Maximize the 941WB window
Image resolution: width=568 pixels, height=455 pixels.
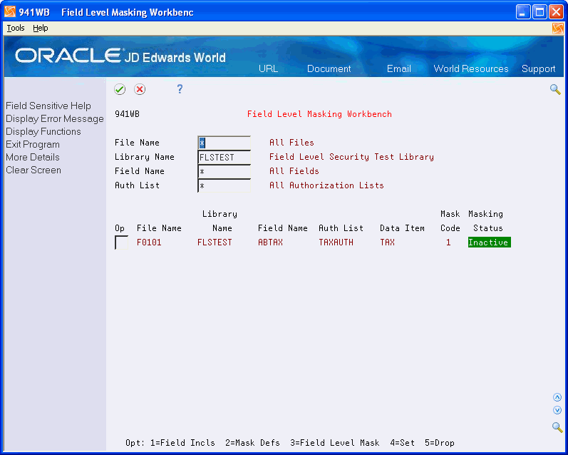click(x=539, y=12)
